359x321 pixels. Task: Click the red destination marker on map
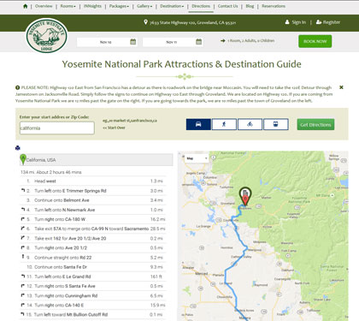click(245, 200)
